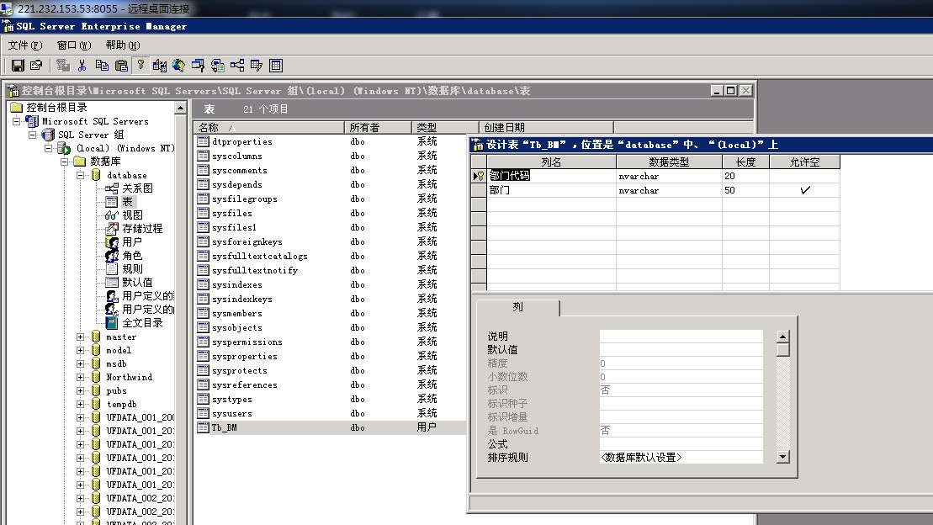This screenshot has height=525, width=933.
Task: Sort table list by 所有者 column header
Action: coord(378,127)
